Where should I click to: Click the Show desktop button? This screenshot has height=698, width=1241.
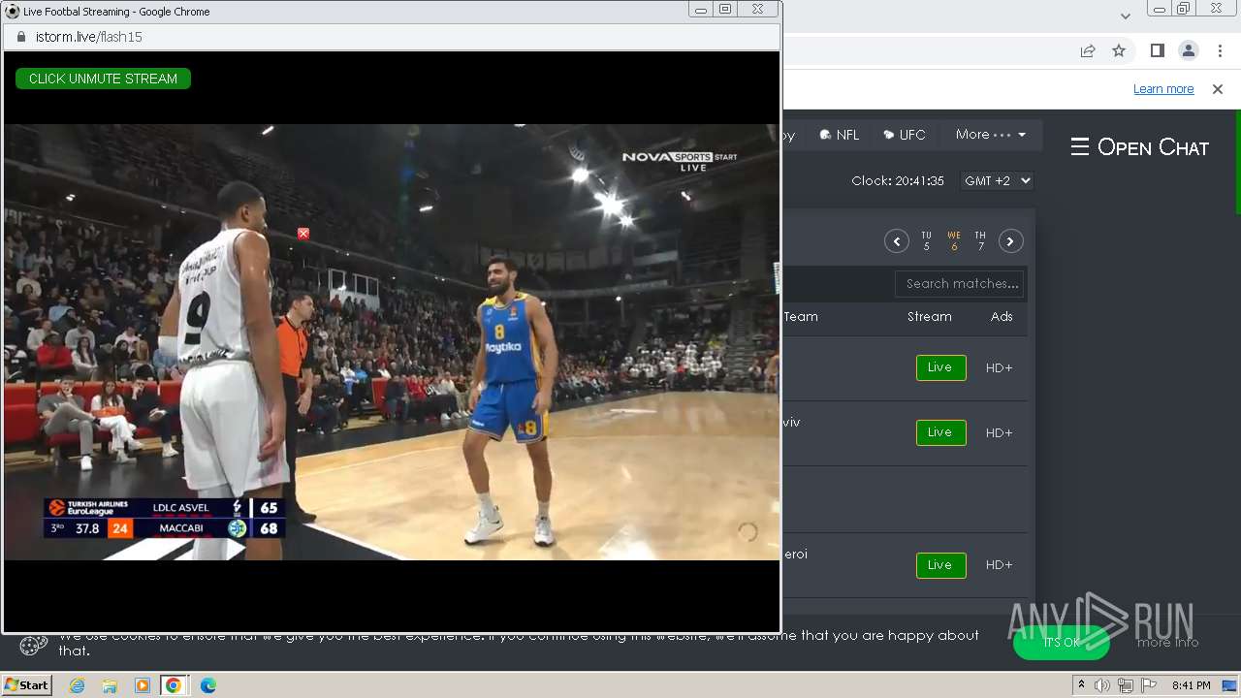click(1230, 685)
